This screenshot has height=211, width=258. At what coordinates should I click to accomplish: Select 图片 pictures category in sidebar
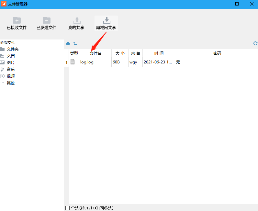tap(10, 63)
